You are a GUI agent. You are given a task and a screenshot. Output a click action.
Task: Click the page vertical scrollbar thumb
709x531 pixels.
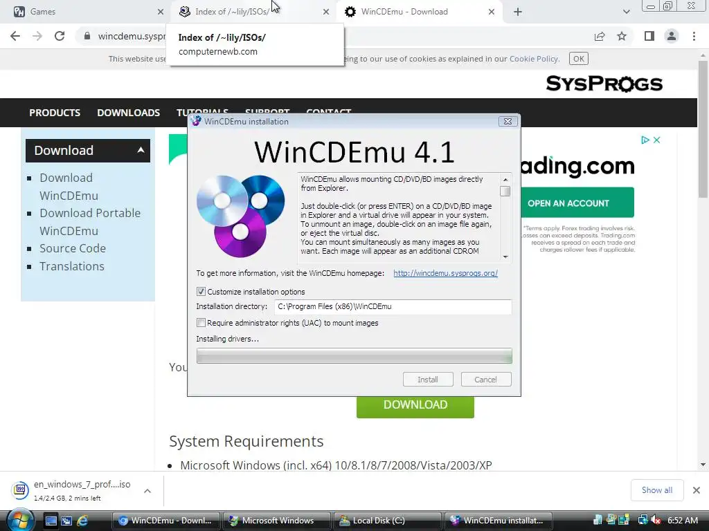pyautogui.click(x=703, y=129)
